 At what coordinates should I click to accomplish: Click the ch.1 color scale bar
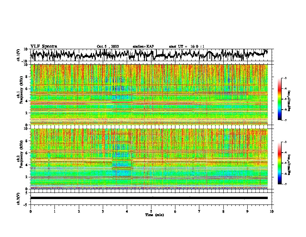tap(280, 99)
